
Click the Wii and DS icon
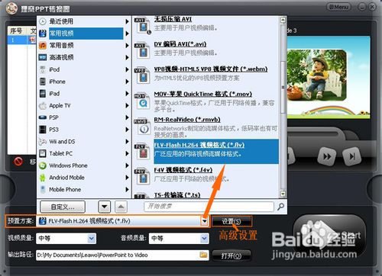43,142
